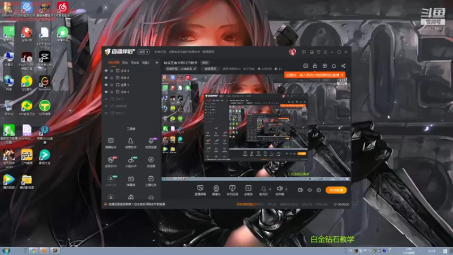This screenshot has height=255, width=453.
Task: Hide the 文本 3 source
Action: pyautogui.click(x=106, y=92)
